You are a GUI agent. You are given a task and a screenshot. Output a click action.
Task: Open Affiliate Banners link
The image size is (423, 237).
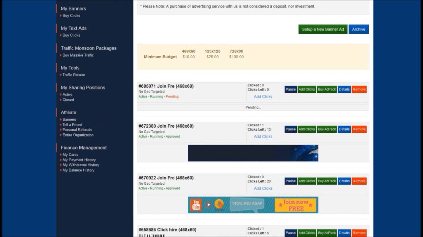tap(69, 119)
